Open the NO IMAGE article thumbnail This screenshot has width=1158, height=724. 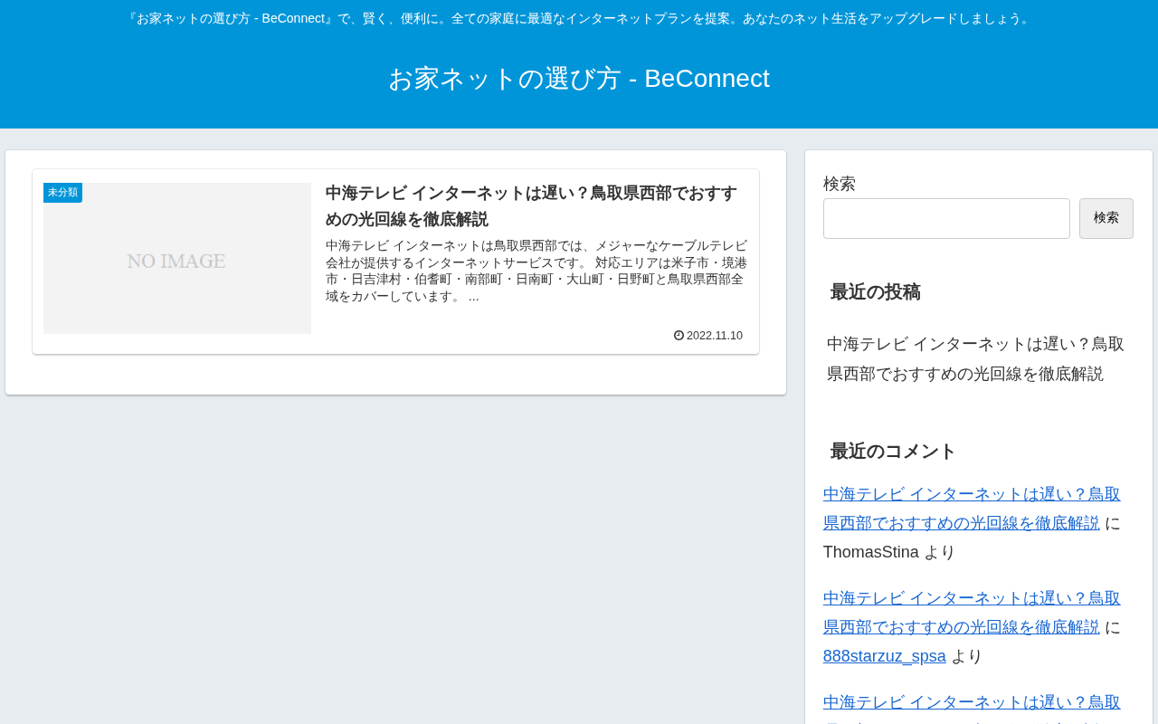pos(177,259)
